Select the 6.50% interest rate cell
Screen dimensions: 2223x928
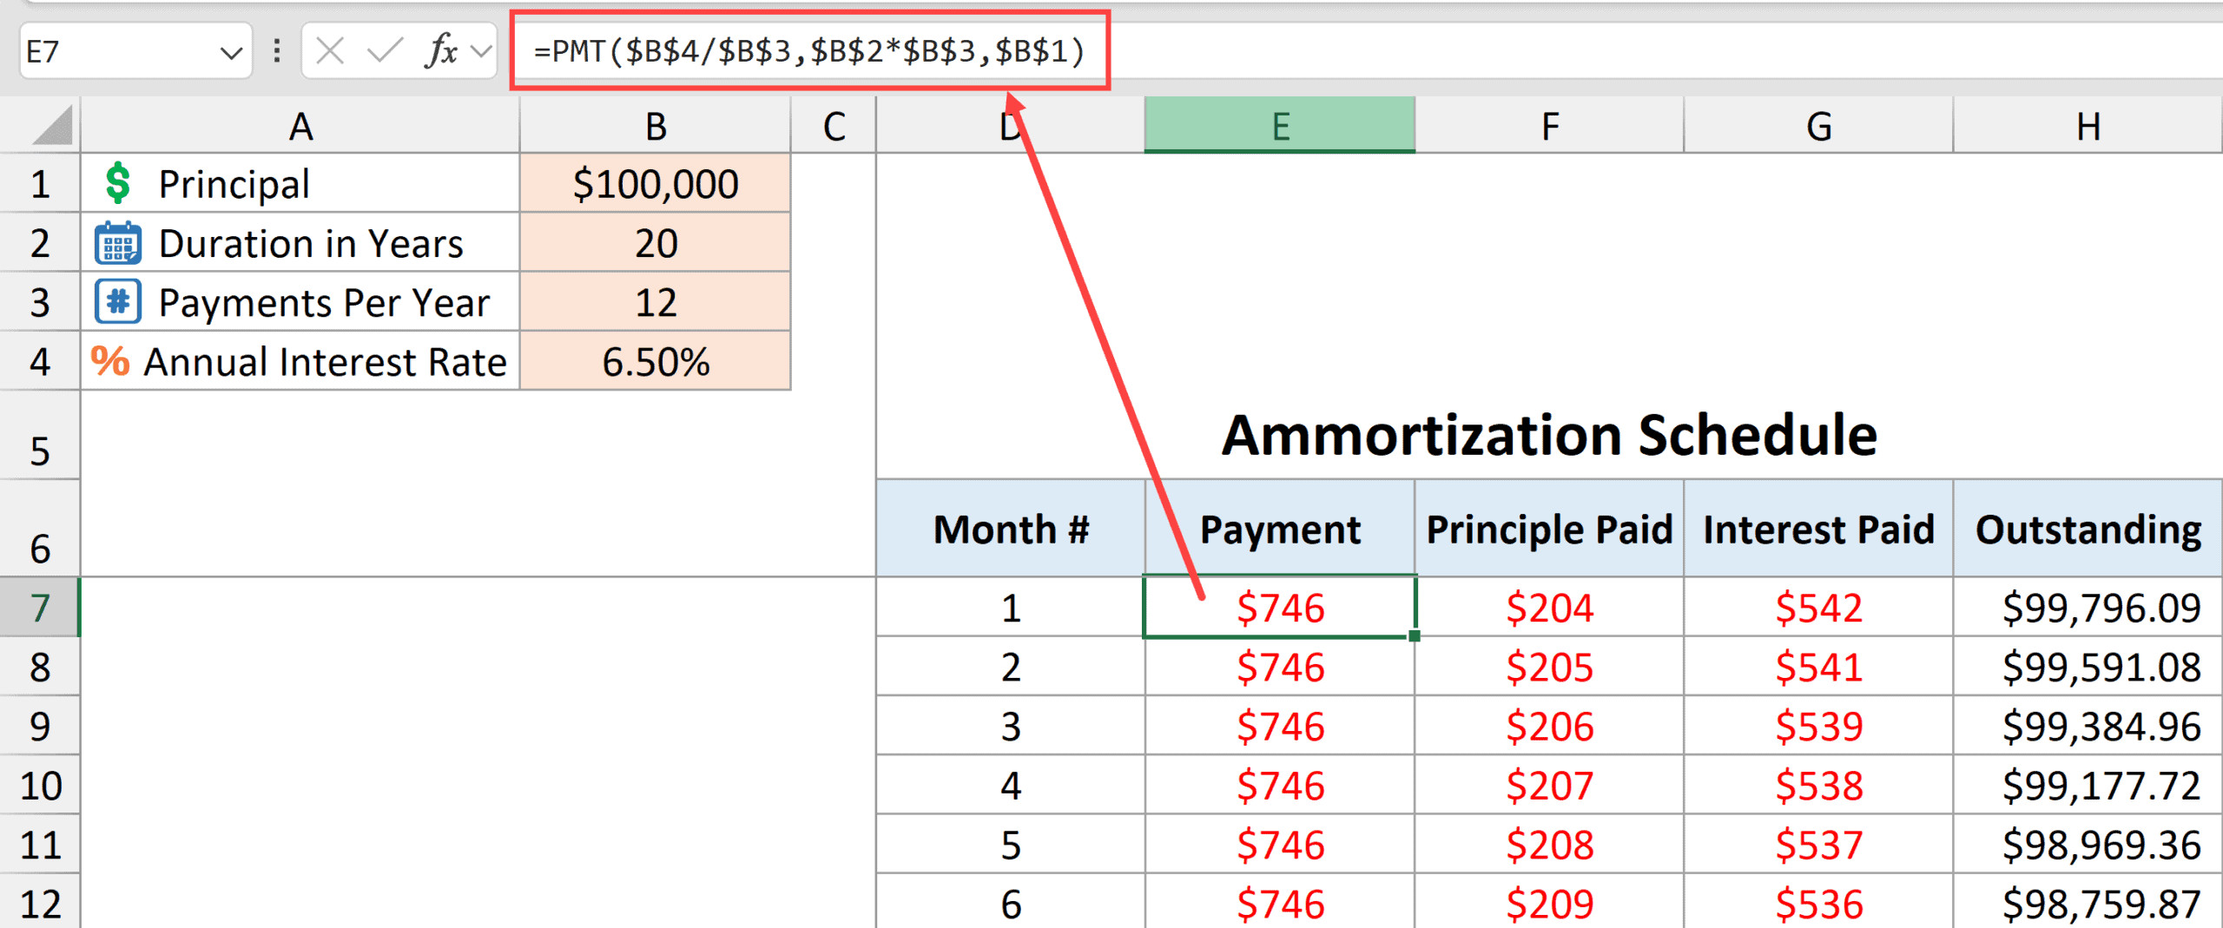[x=656, y=361]
